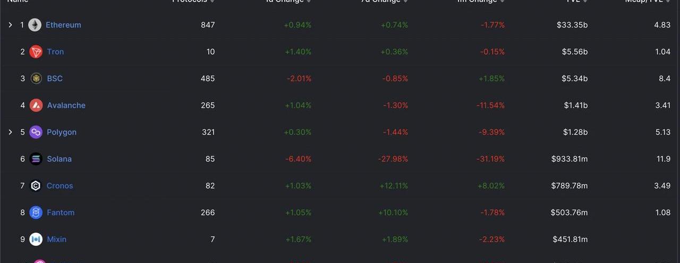The height and width of the screenshot is (263, 680).
Task: Expand the Ethereum row chevron
Action: point(10,25)
